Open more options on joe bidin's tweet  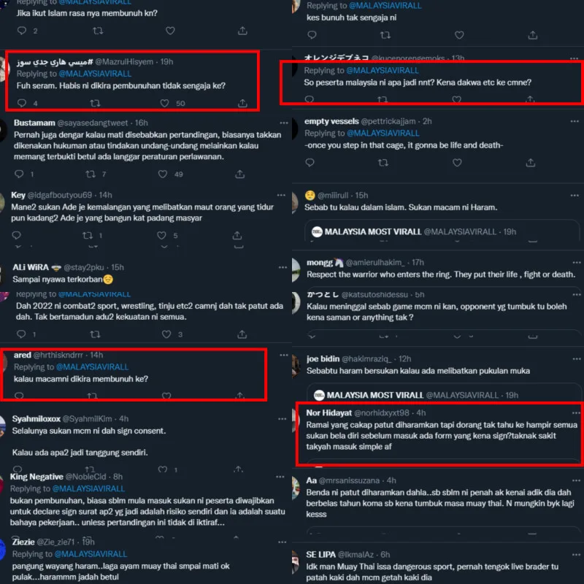(577, 358)
